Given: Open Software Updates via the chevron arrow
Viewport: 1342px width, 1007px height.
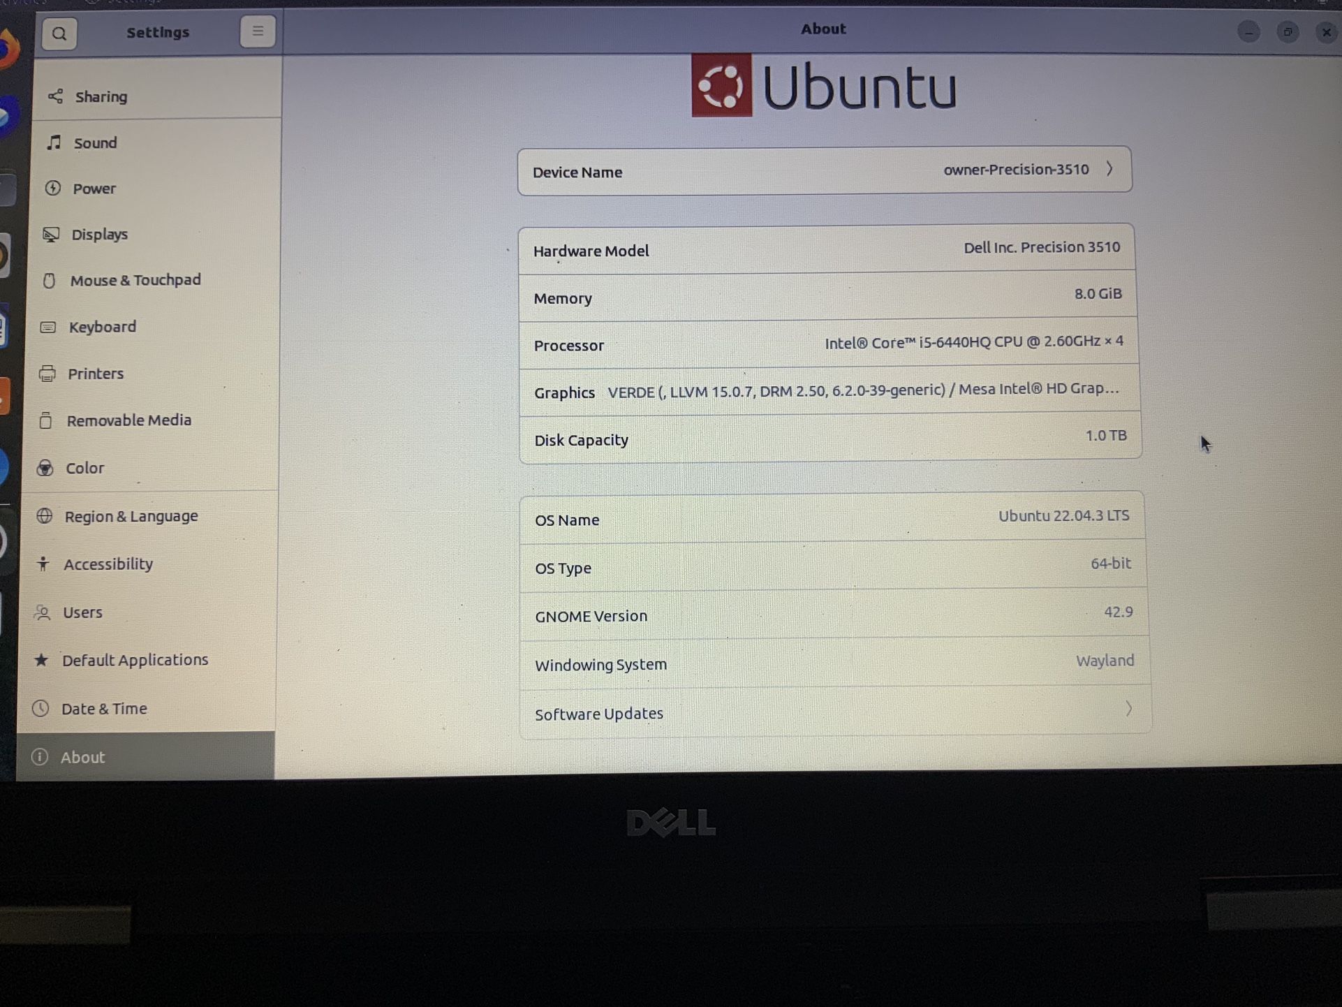Looking at the screenshot, I should [x=1128, y=710].
